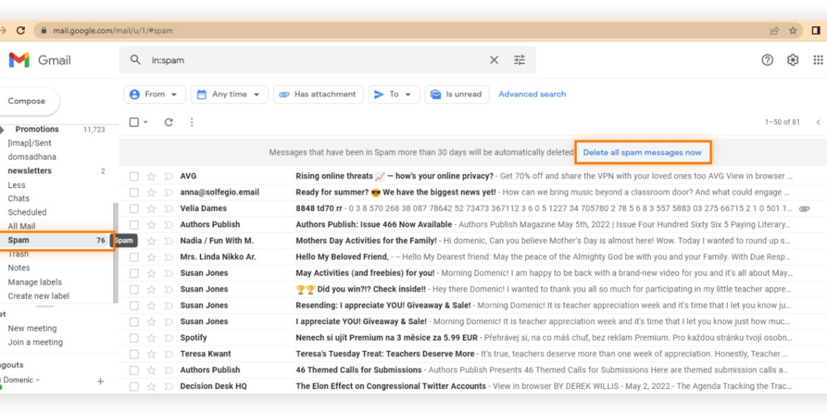Open the Chats label
The height and width of the screenshot is (413, 827).
pos(19,199)
